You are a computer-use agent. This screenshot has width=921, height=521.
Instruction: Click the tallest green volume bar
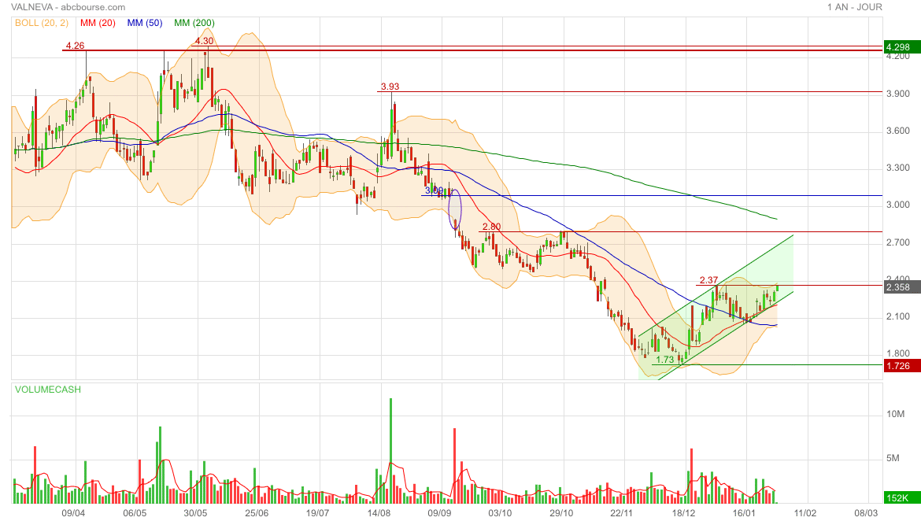[x=390, y=450]
